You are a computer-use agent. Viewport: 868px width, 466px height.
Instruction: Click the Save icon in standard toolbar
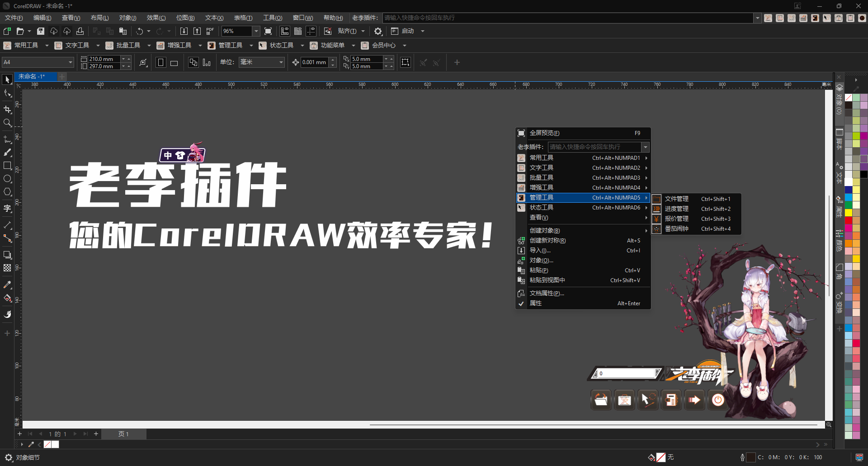pos(41,31)
